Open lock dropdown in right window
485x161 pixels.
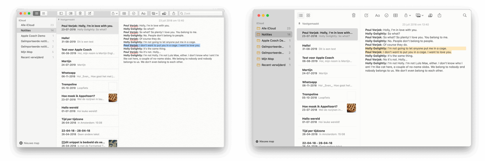[407, 15]
